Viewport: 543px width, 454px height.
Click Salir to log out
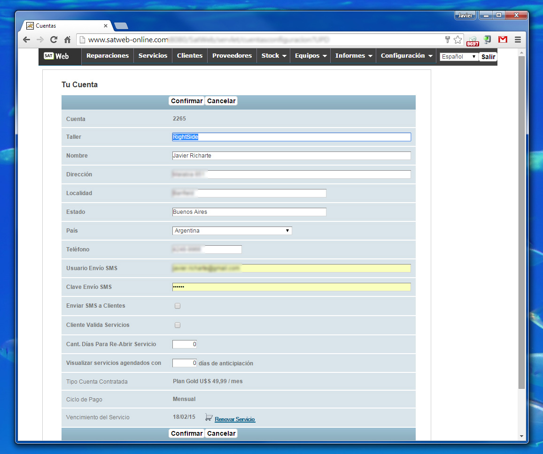(x=488, y=57)
